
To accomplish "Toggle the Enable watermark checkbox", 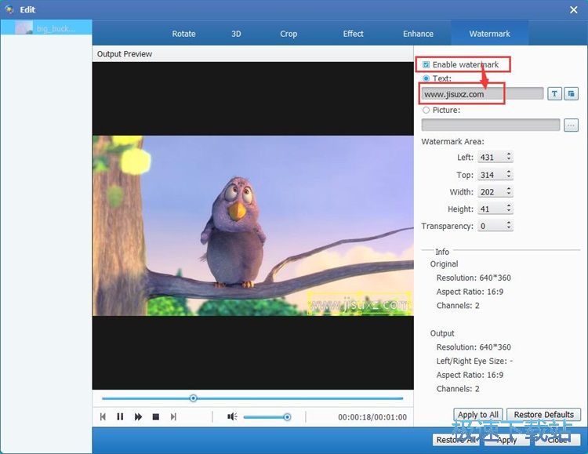I will click(426, 64).
